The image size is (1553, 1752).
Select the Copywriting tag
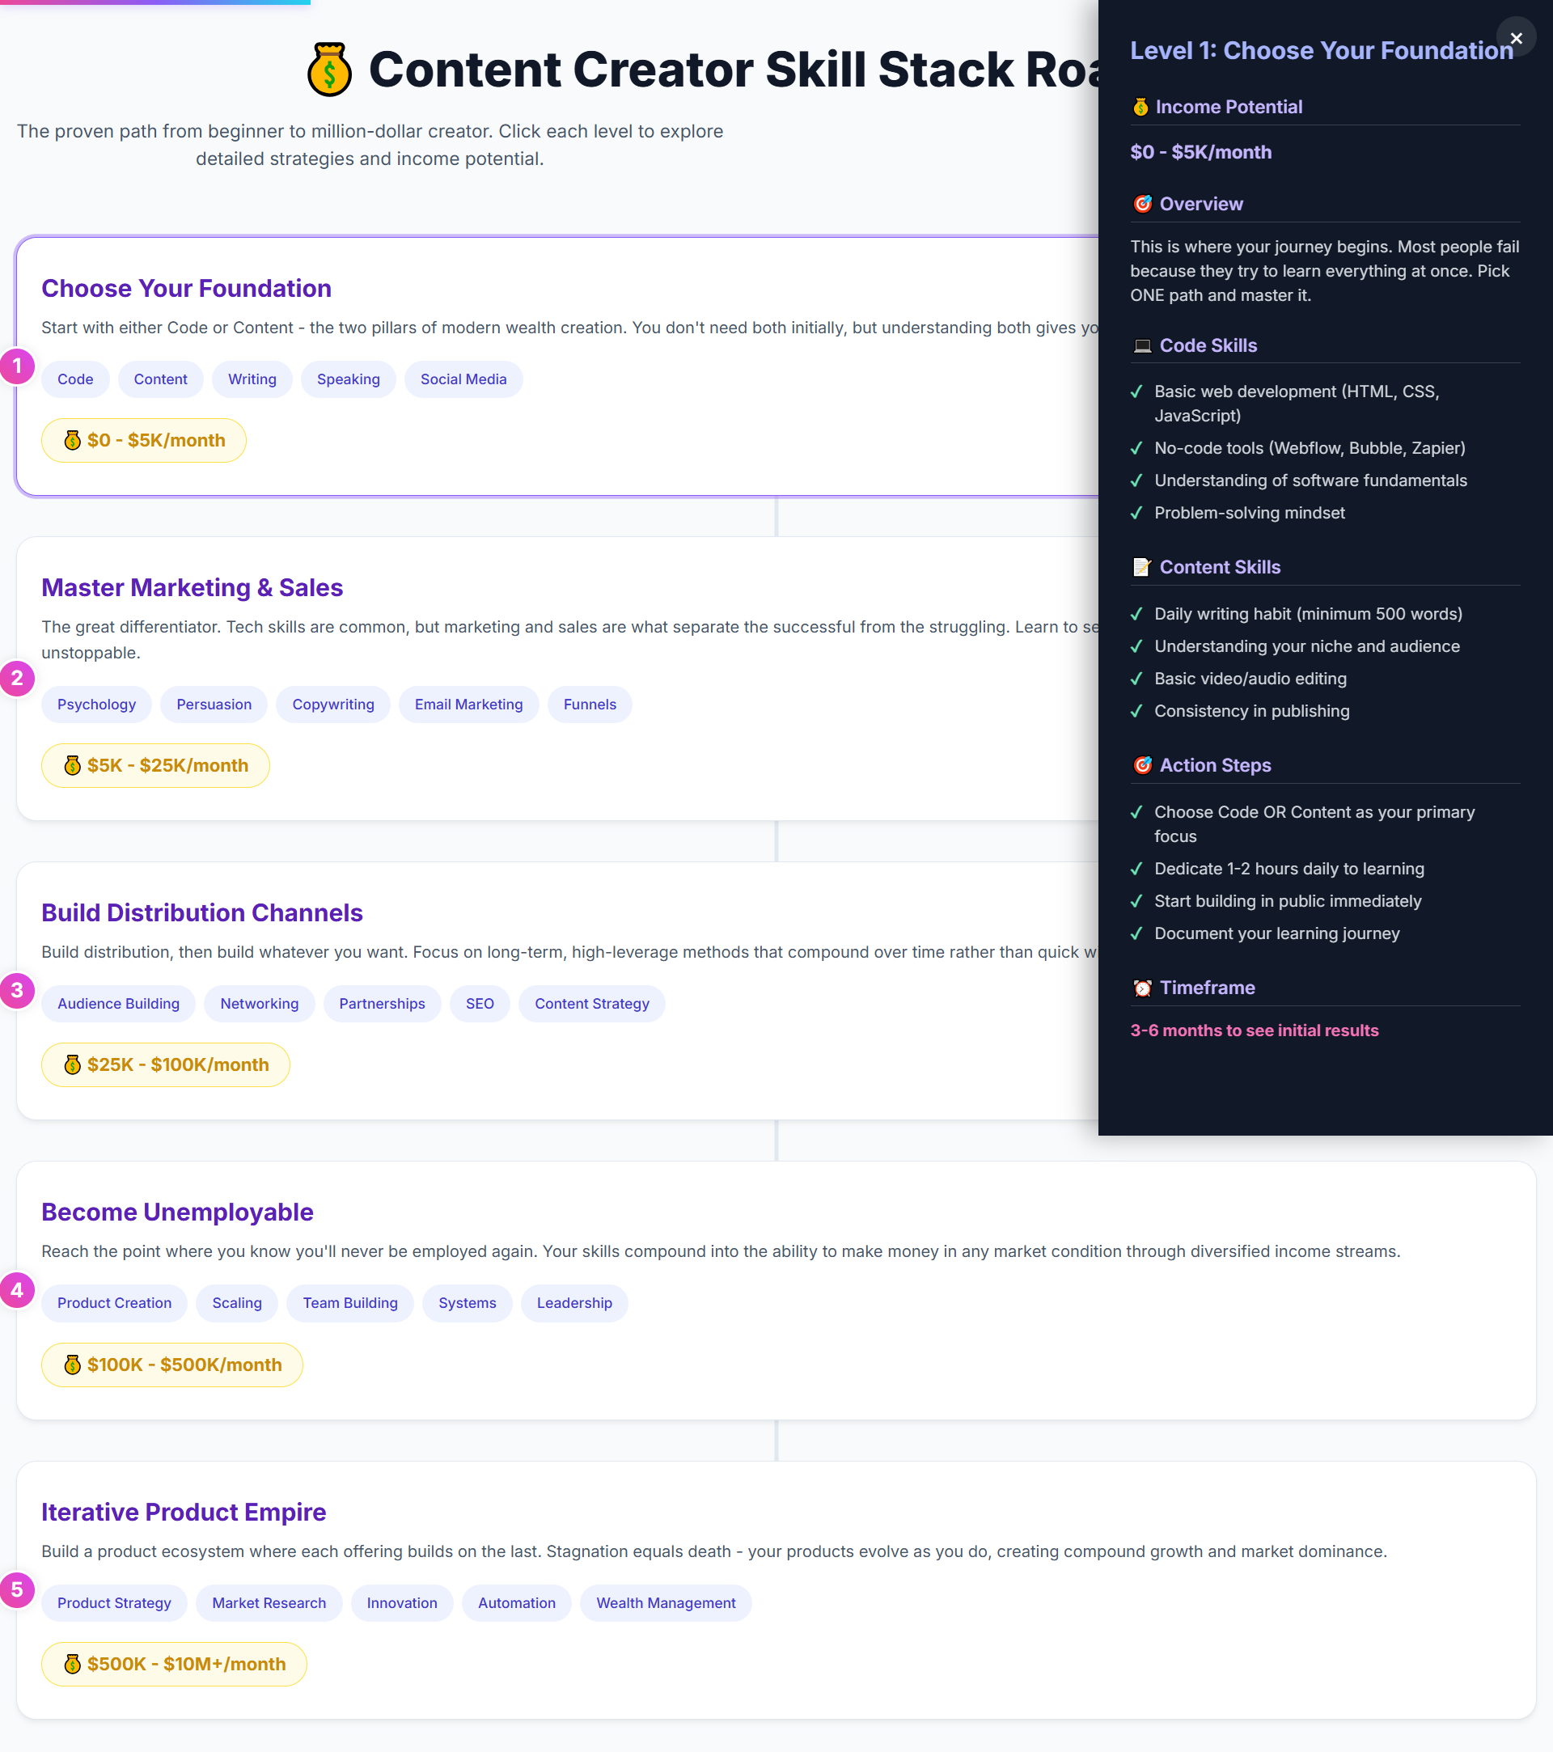tap(332, 704)
